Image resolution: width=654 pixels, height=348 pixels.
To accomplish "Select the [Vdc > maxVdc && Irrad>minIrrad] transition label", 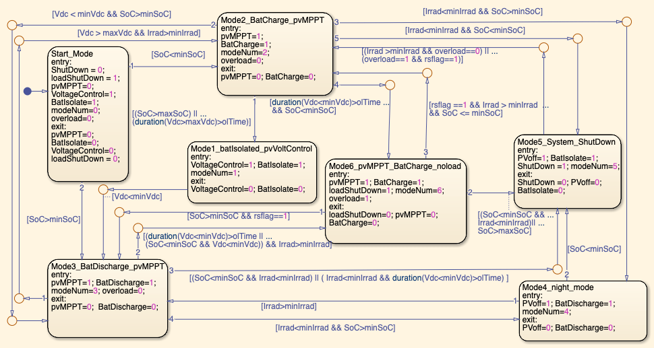I will pyautogui.click(x=139, y=33).
